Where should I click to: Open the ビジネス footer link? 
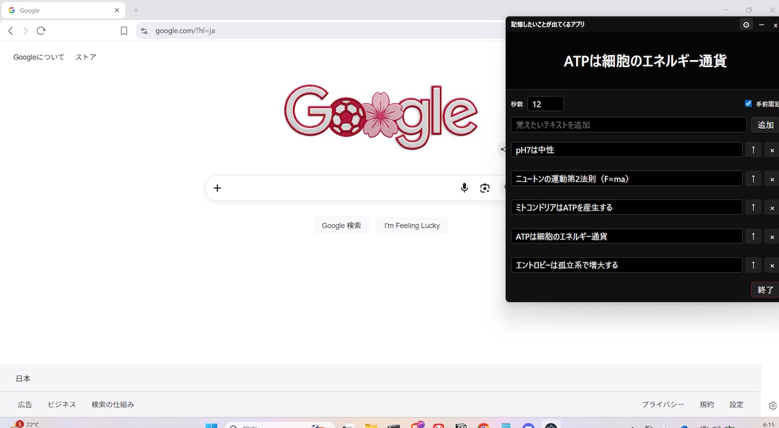coord(62,404)
